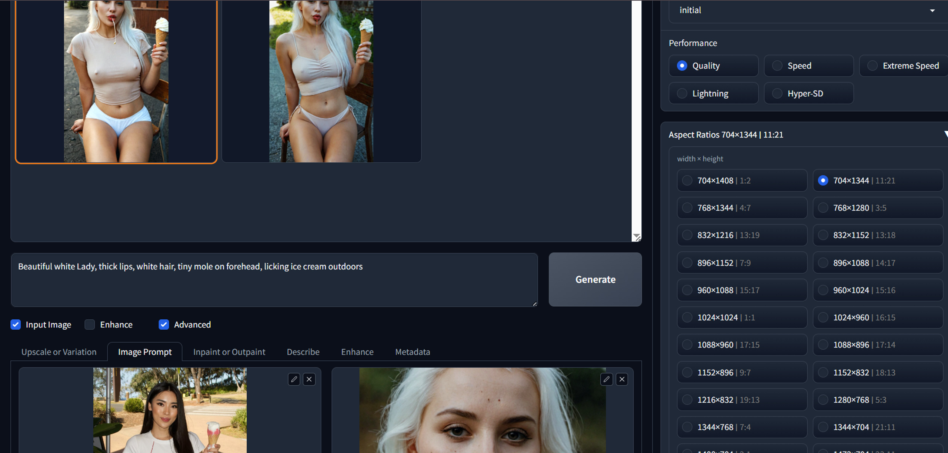Screen dimensions: 948x453
Task: Choose aspect ratio 960×1024 15:16
Action: [878, 290]
